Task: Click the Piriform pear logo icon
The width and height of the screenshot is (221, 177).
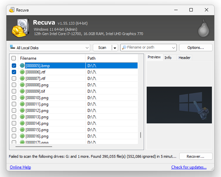Action: click(204, 28)
